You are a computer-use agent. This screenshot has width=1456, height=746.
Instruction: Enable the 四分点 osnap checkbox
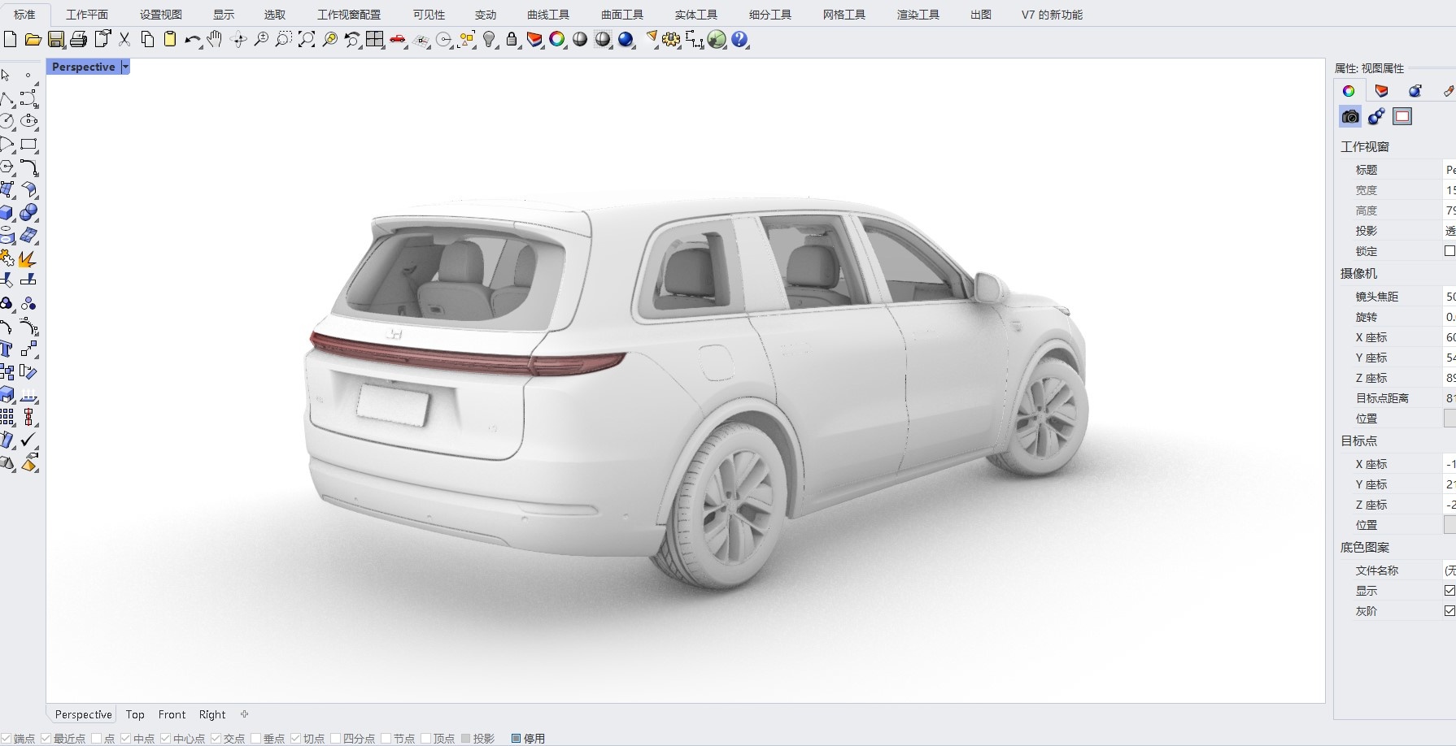[x=335, y=739]
